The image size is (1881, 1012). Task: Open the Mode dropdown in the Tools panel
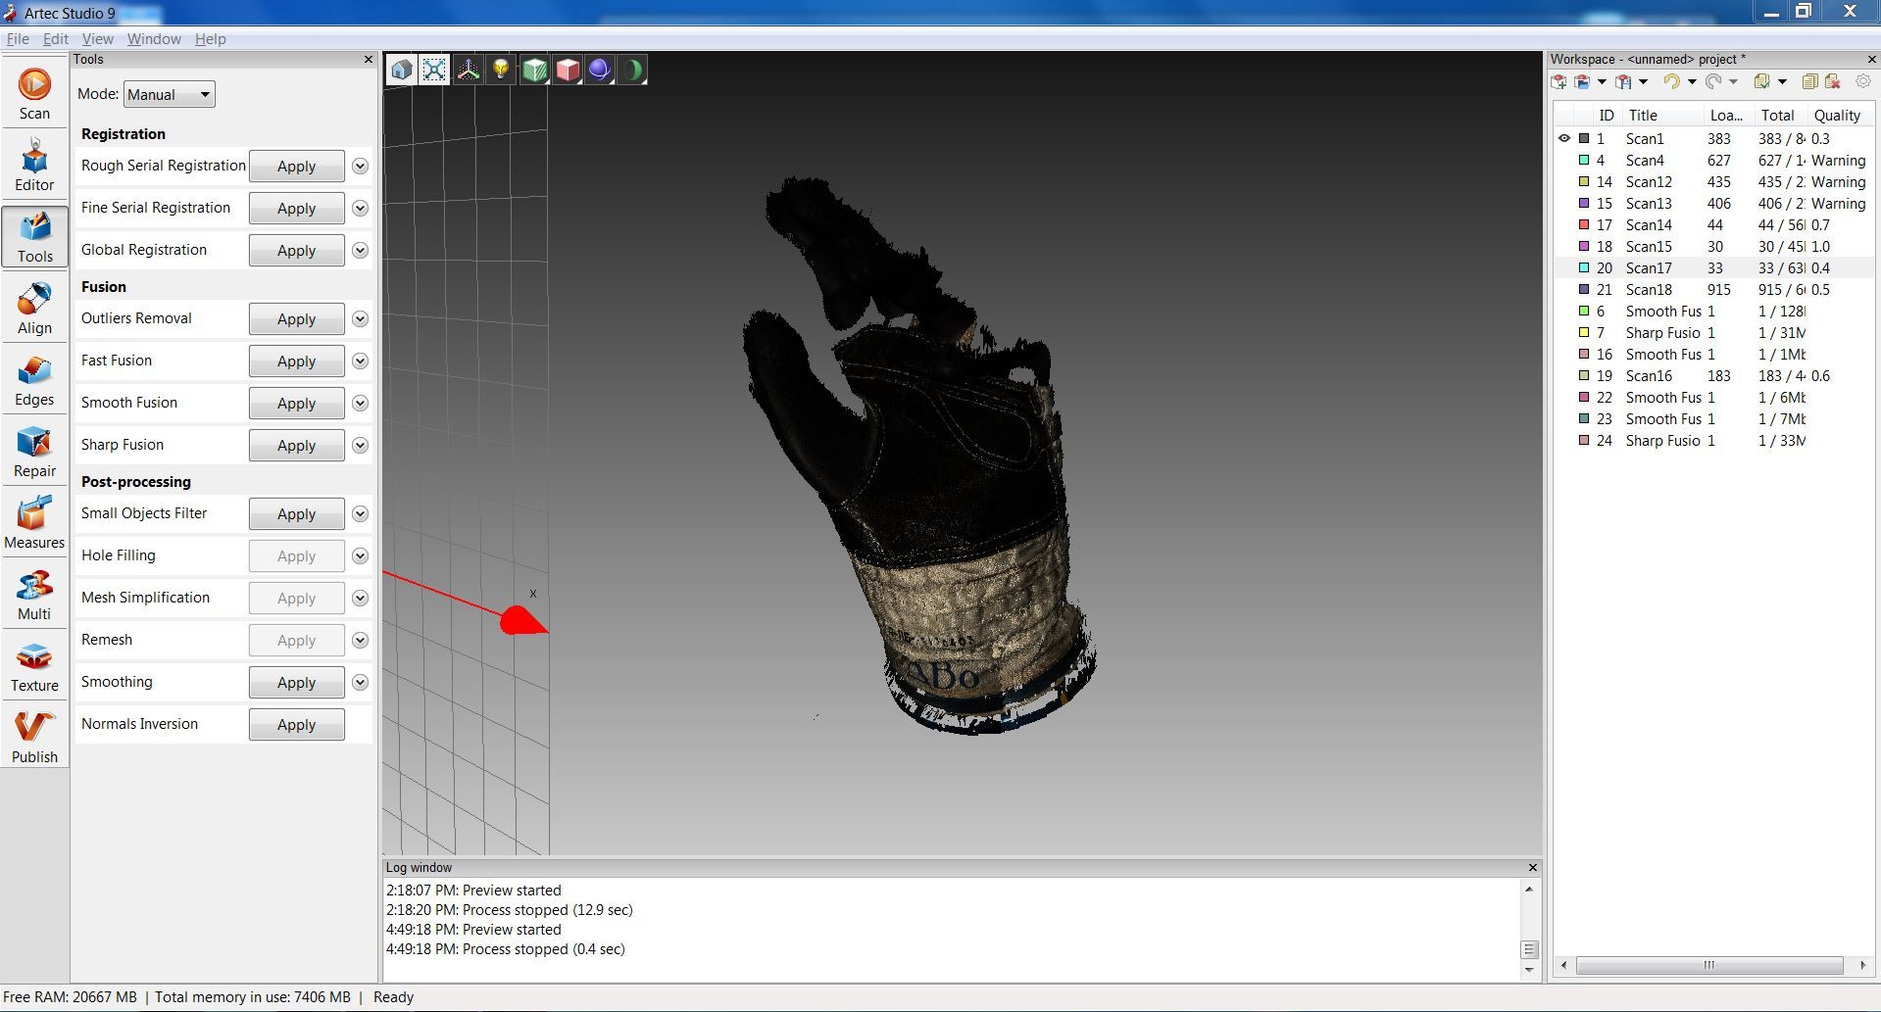(x=168, y=94)
